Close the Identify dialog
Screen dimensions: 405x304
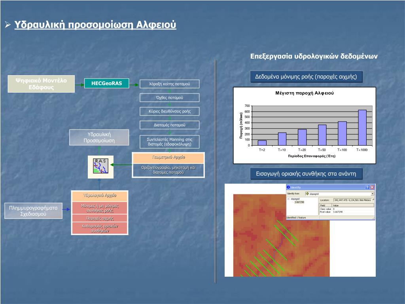pos(372,187)
